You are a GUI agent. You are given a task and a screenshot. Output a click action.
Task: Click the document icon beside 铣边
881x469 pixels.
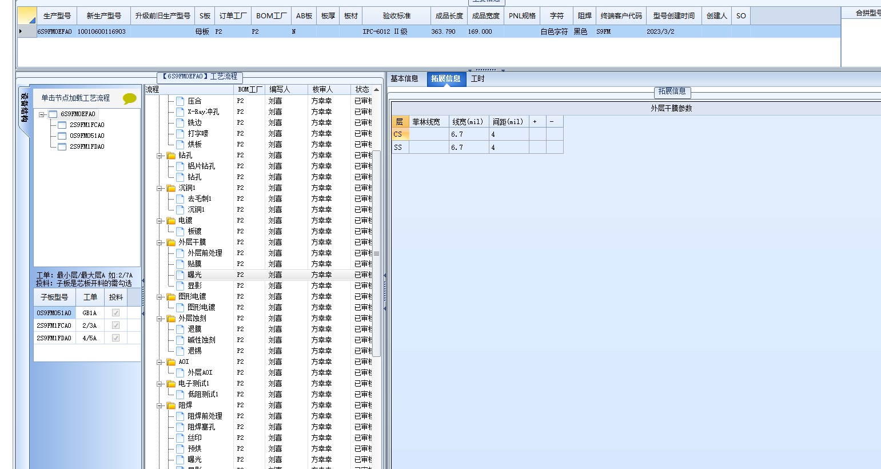tap(180, 122)
